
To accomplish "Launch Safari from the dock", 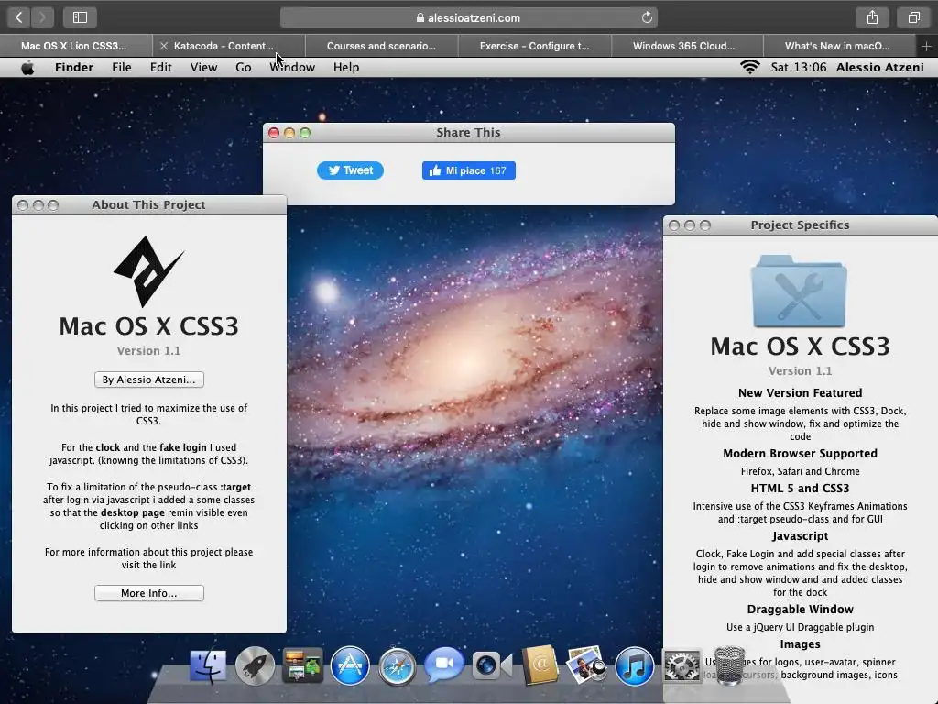I will pos(398,666).
